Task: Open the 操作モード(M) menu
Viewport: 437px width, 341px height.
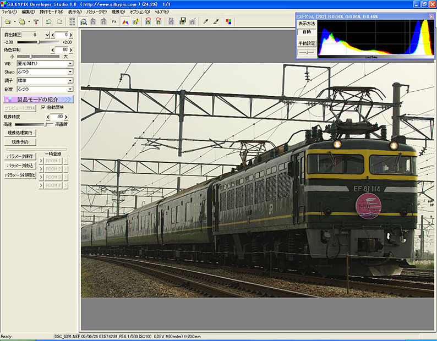Action: [x=51, y=12]
